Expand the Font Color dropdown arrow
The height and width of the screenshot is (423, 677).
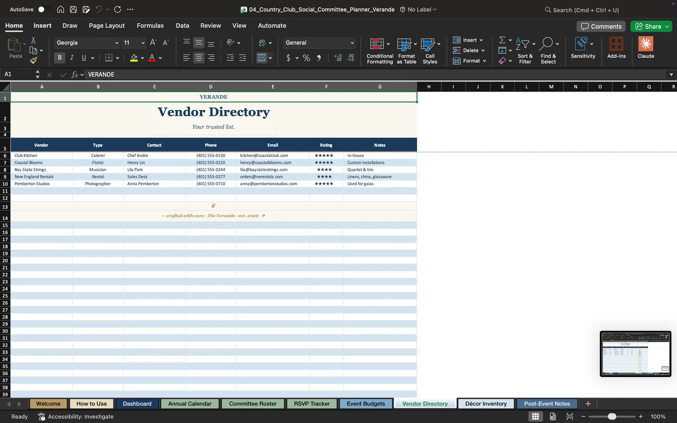160,58
